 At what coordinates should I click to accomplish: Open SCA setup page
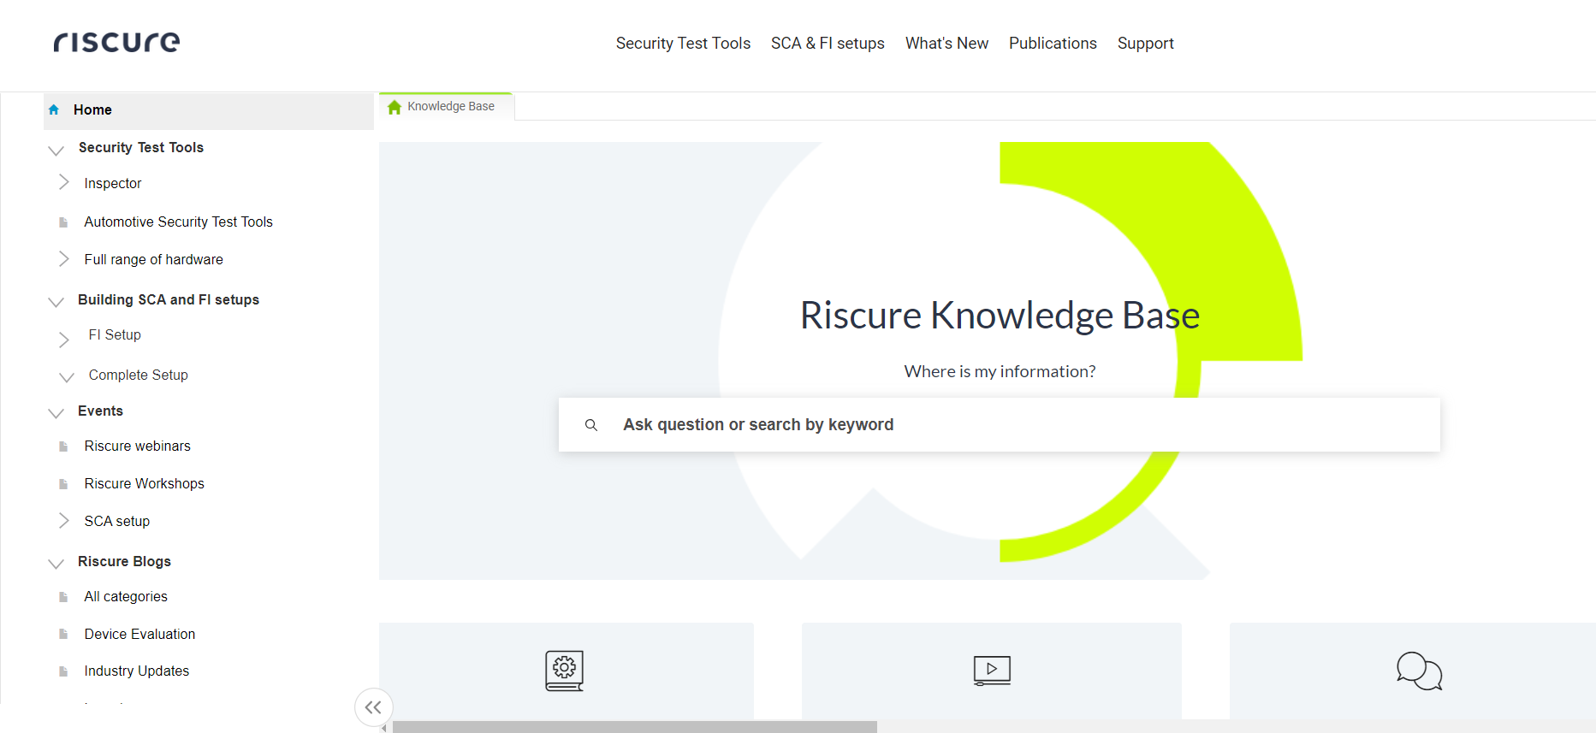[x=117, y=522]
